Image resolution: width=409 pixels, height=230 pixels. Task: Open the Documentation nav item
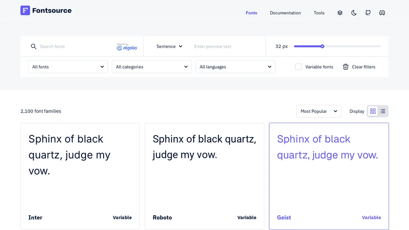tap(285, 13)
